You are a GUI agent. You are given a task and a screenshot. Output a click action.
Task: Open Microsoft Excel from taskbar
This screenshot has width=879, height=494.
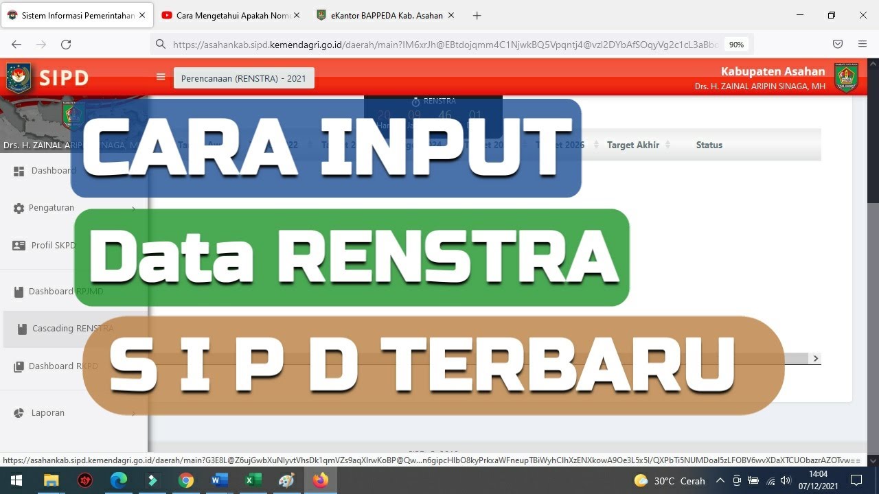coord(253,480)
